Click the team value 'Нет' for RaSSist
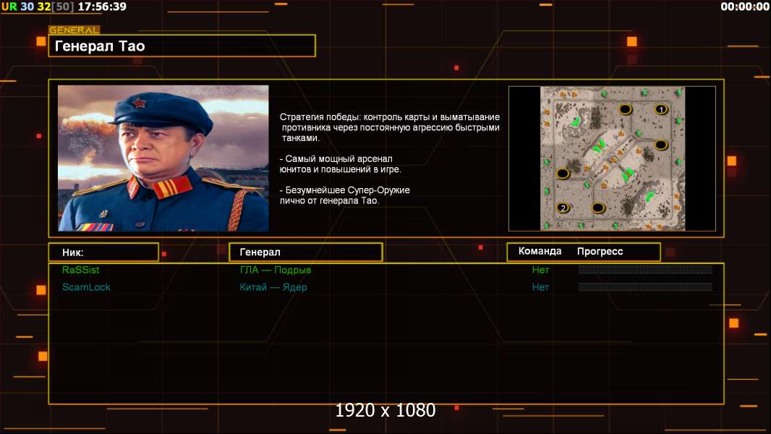Image resolution: width=771 pixels, height=434 pixels. tap(540, 270)
